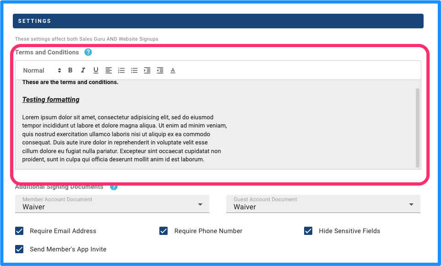This screenshot has width=441, height=266.
Task: Toggle bold formatting in editor toolbar
Action: click(x=71, y=70)
